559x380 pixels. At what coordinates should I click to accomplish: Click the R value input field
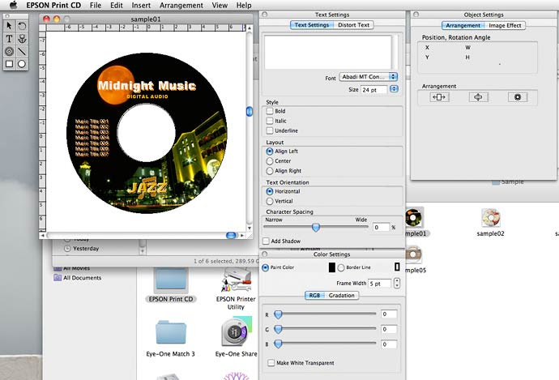pos(389,314)
